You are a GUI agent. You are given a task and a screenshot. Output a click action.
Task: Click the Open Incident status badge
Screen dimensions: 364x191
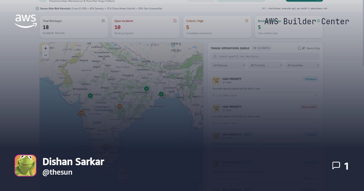(309, 107)
